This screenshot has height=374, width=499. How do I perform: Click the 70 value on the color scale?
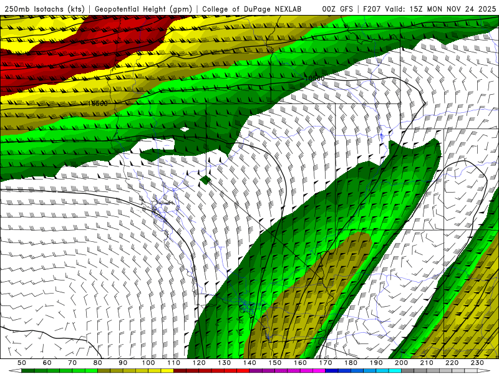(72, 363)
